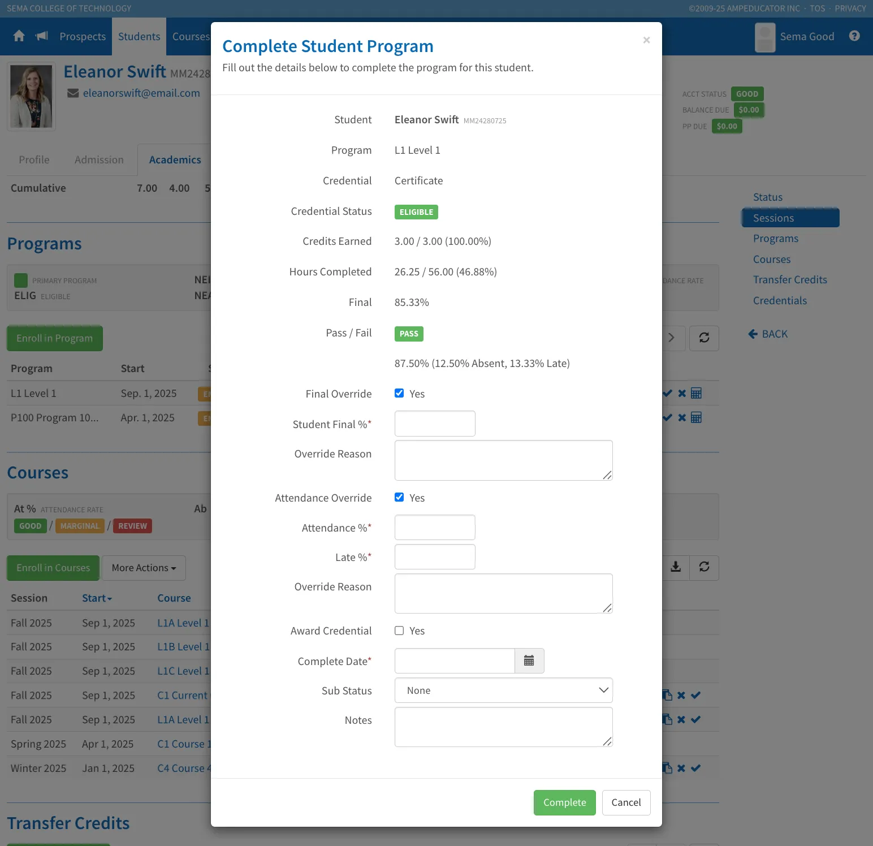
Task: Click the Enroll in Program button
Action: 55,338
